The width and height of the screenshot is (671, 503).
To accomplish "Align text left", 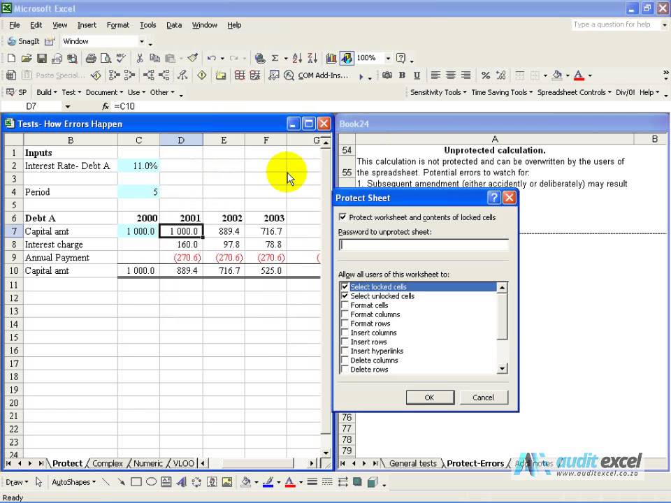I will pyautogui.click(x=435, y=75).
